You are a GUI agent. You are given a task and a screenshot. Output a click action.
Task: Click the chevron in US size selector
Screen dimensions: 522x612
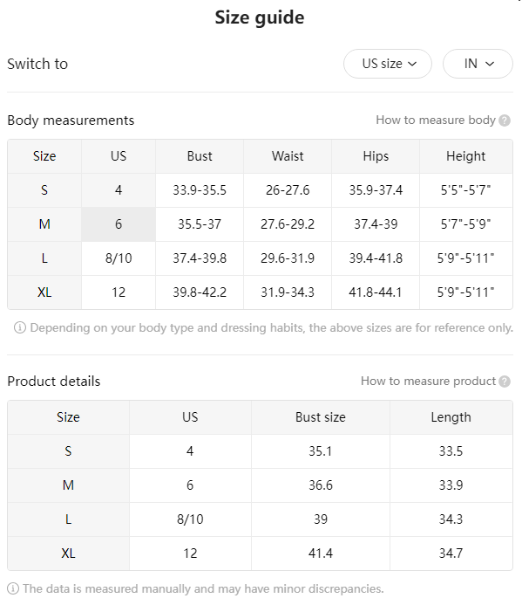coord(412,64)
